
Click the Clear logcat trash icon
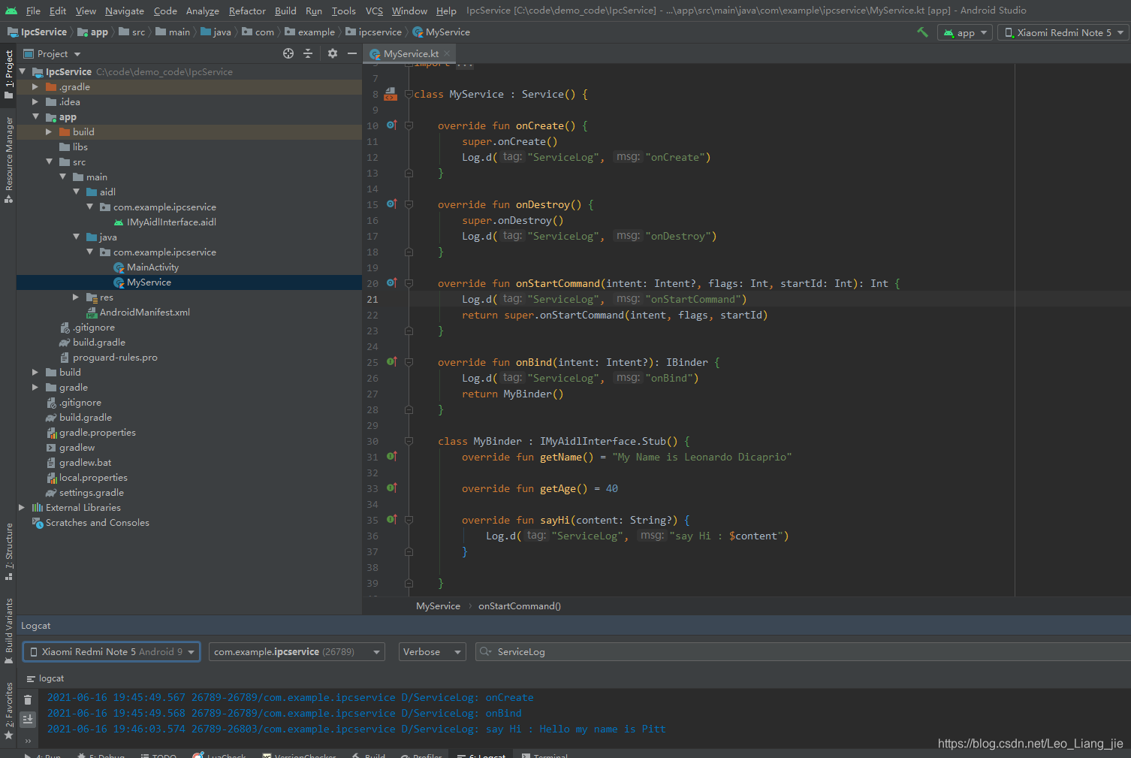[28, 699]
